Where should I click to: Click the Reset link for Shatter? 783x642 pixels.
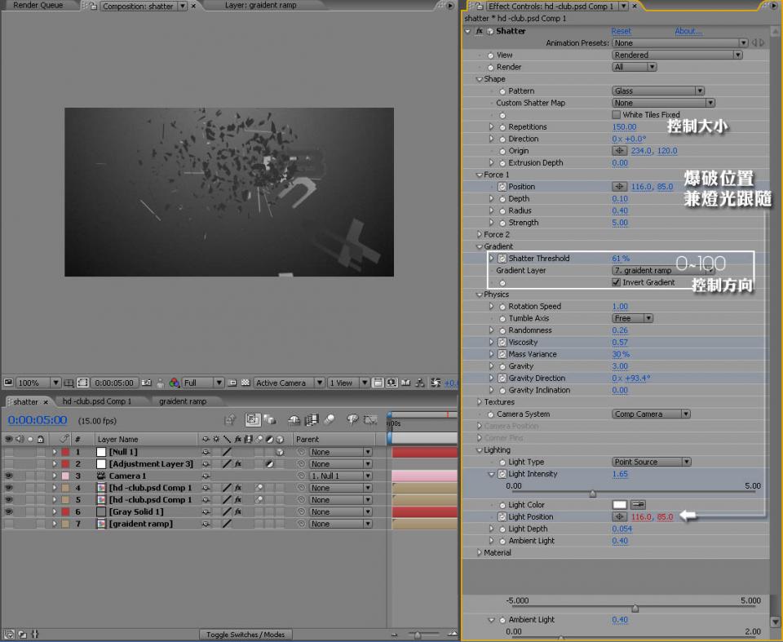(x=621, y=31)
